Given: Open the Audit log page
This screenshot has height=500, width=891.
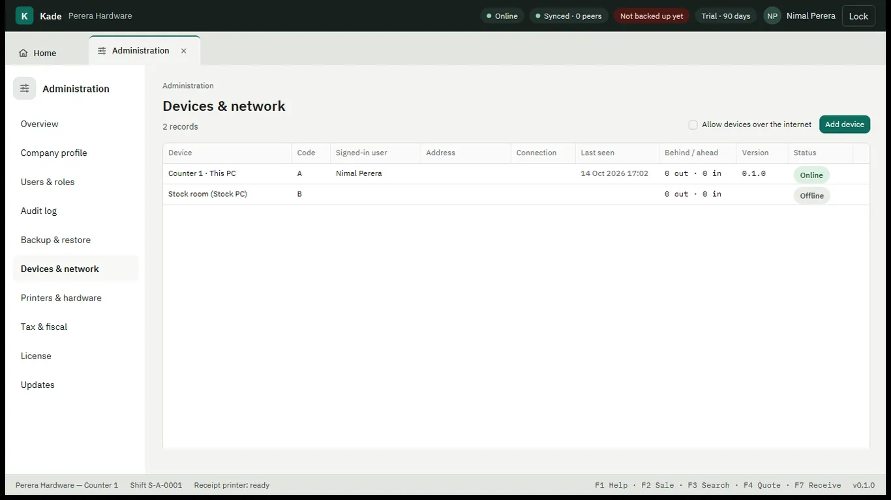Looking at the screenshot, I should 76,211.
